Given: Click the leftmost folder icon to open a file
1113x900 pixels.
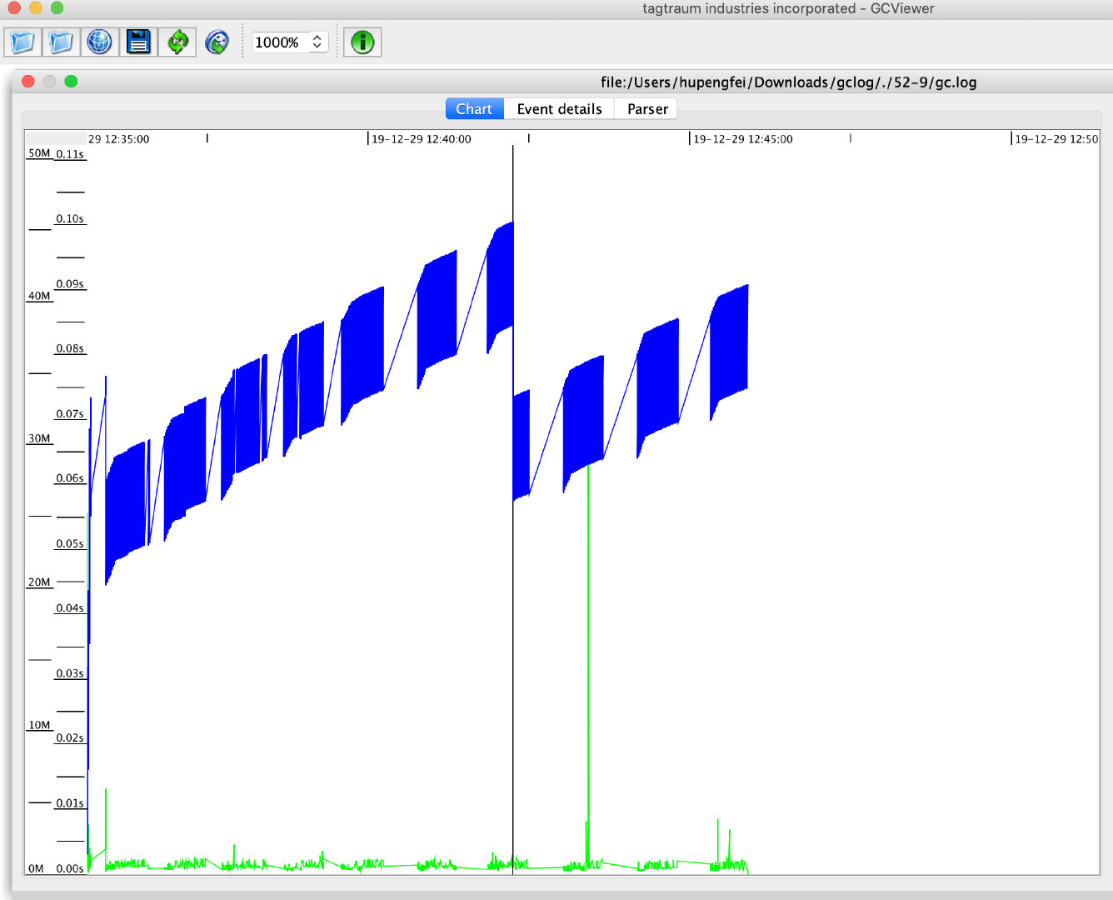Looking at the screenshot, I should pos(22,42).
